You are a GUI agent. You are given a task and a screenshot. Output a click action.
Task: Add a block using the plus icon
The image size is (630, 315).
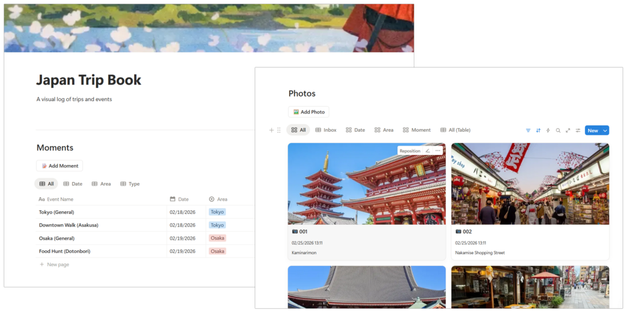click(x=271, y=130)
